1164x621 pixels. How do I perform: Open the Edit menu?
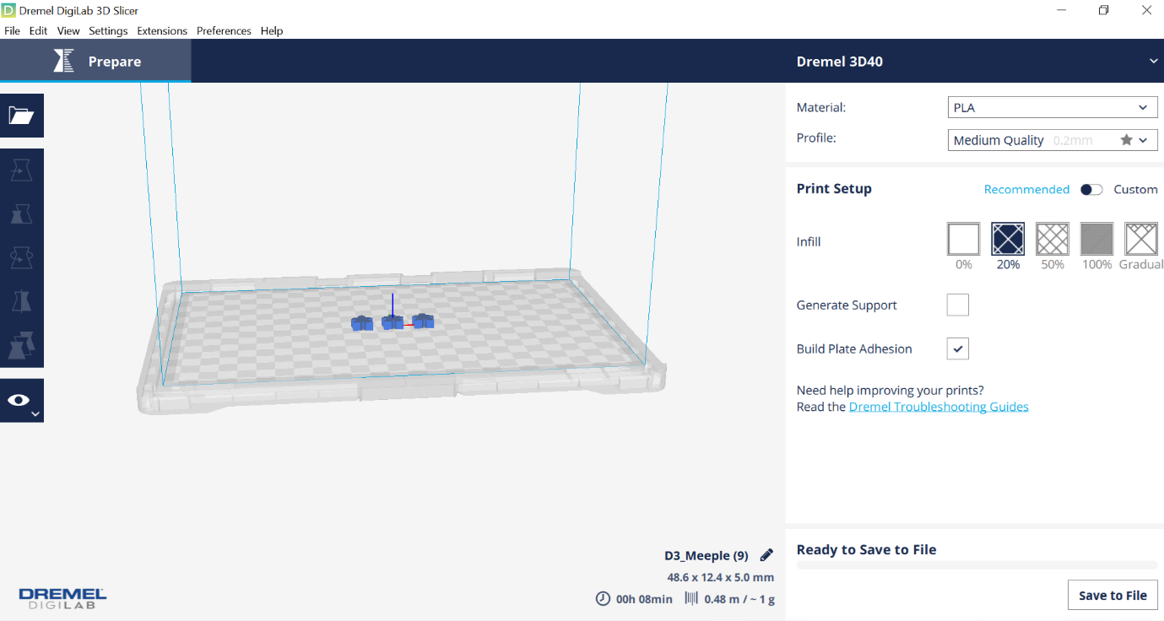(x=38, y=31)
